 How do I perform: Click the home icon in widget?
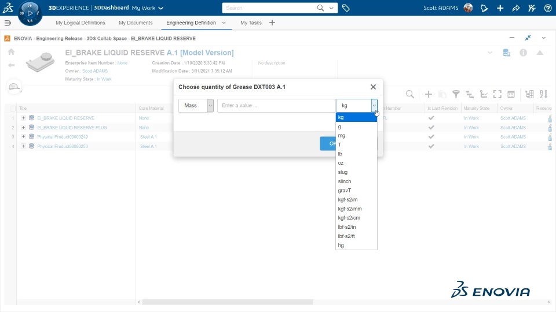(x=12, y=52)
